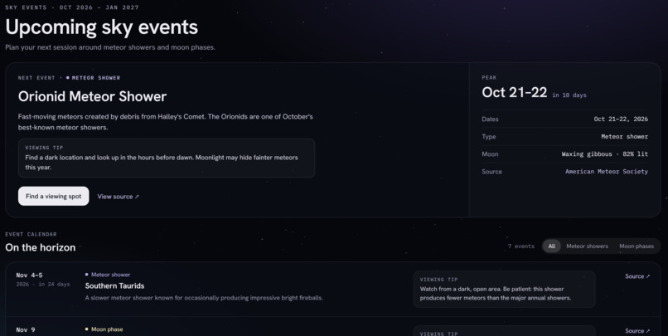The height and width of the screenshot is (336, 668).
Task: Click the Moon phase tag on Nov 9
Action: coord(104,329)
